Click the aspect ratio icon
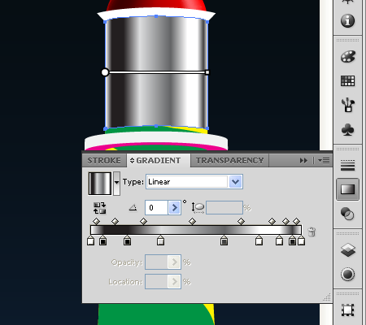The image size is (366, 325). (x=198, y=208)
